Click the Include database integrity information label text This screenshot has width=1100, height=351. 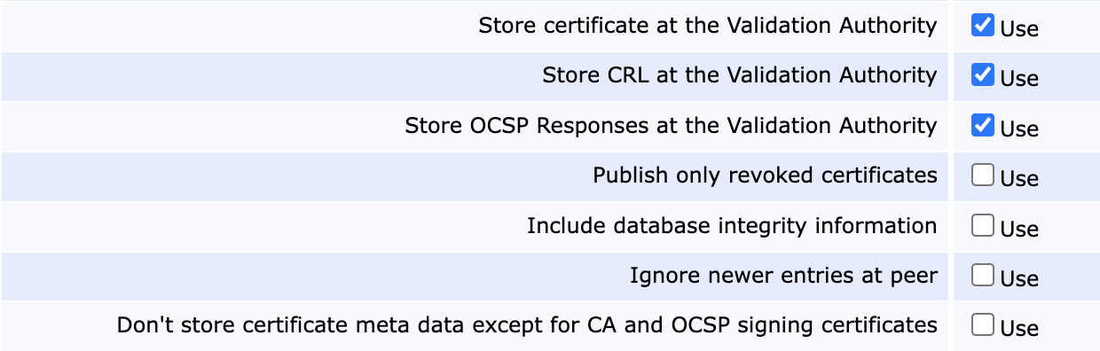point(732,226)
